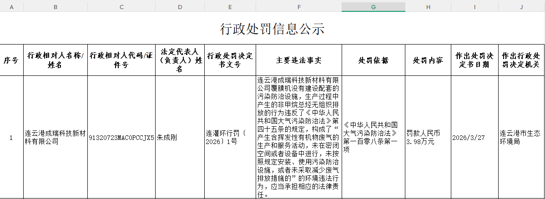Select column F header
The width and height of the screenshot is (545, 199).
pyautogui.click(x=299, y=7)
